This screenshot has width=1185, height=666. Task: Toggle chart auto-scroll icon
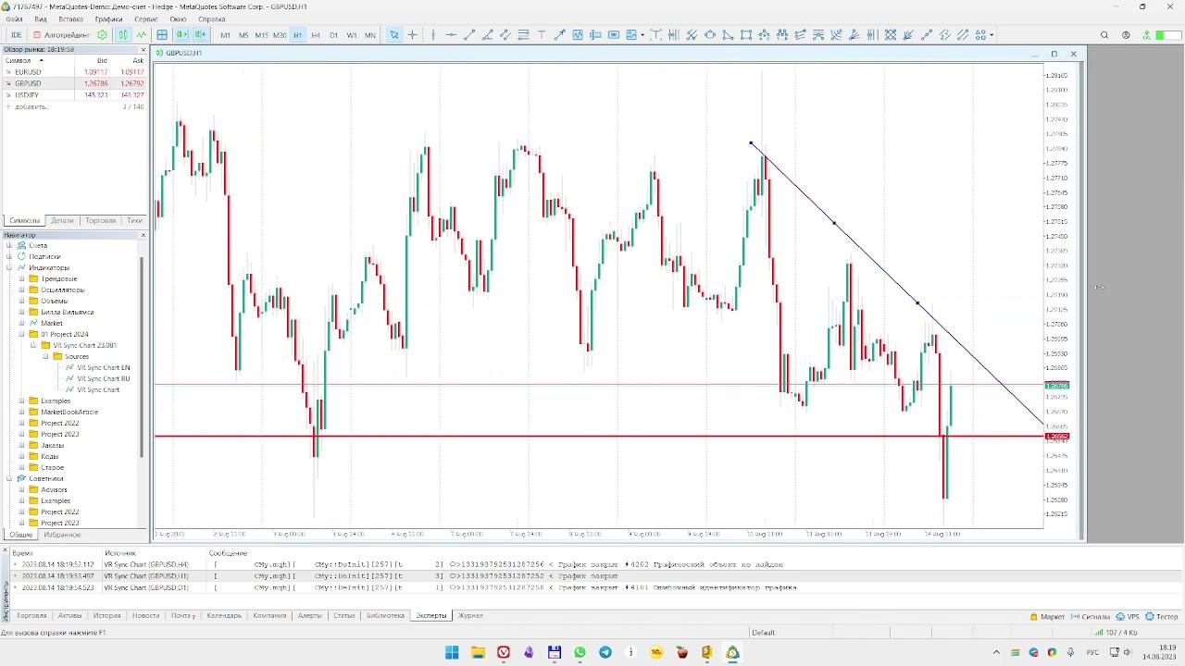pos(181,35)
